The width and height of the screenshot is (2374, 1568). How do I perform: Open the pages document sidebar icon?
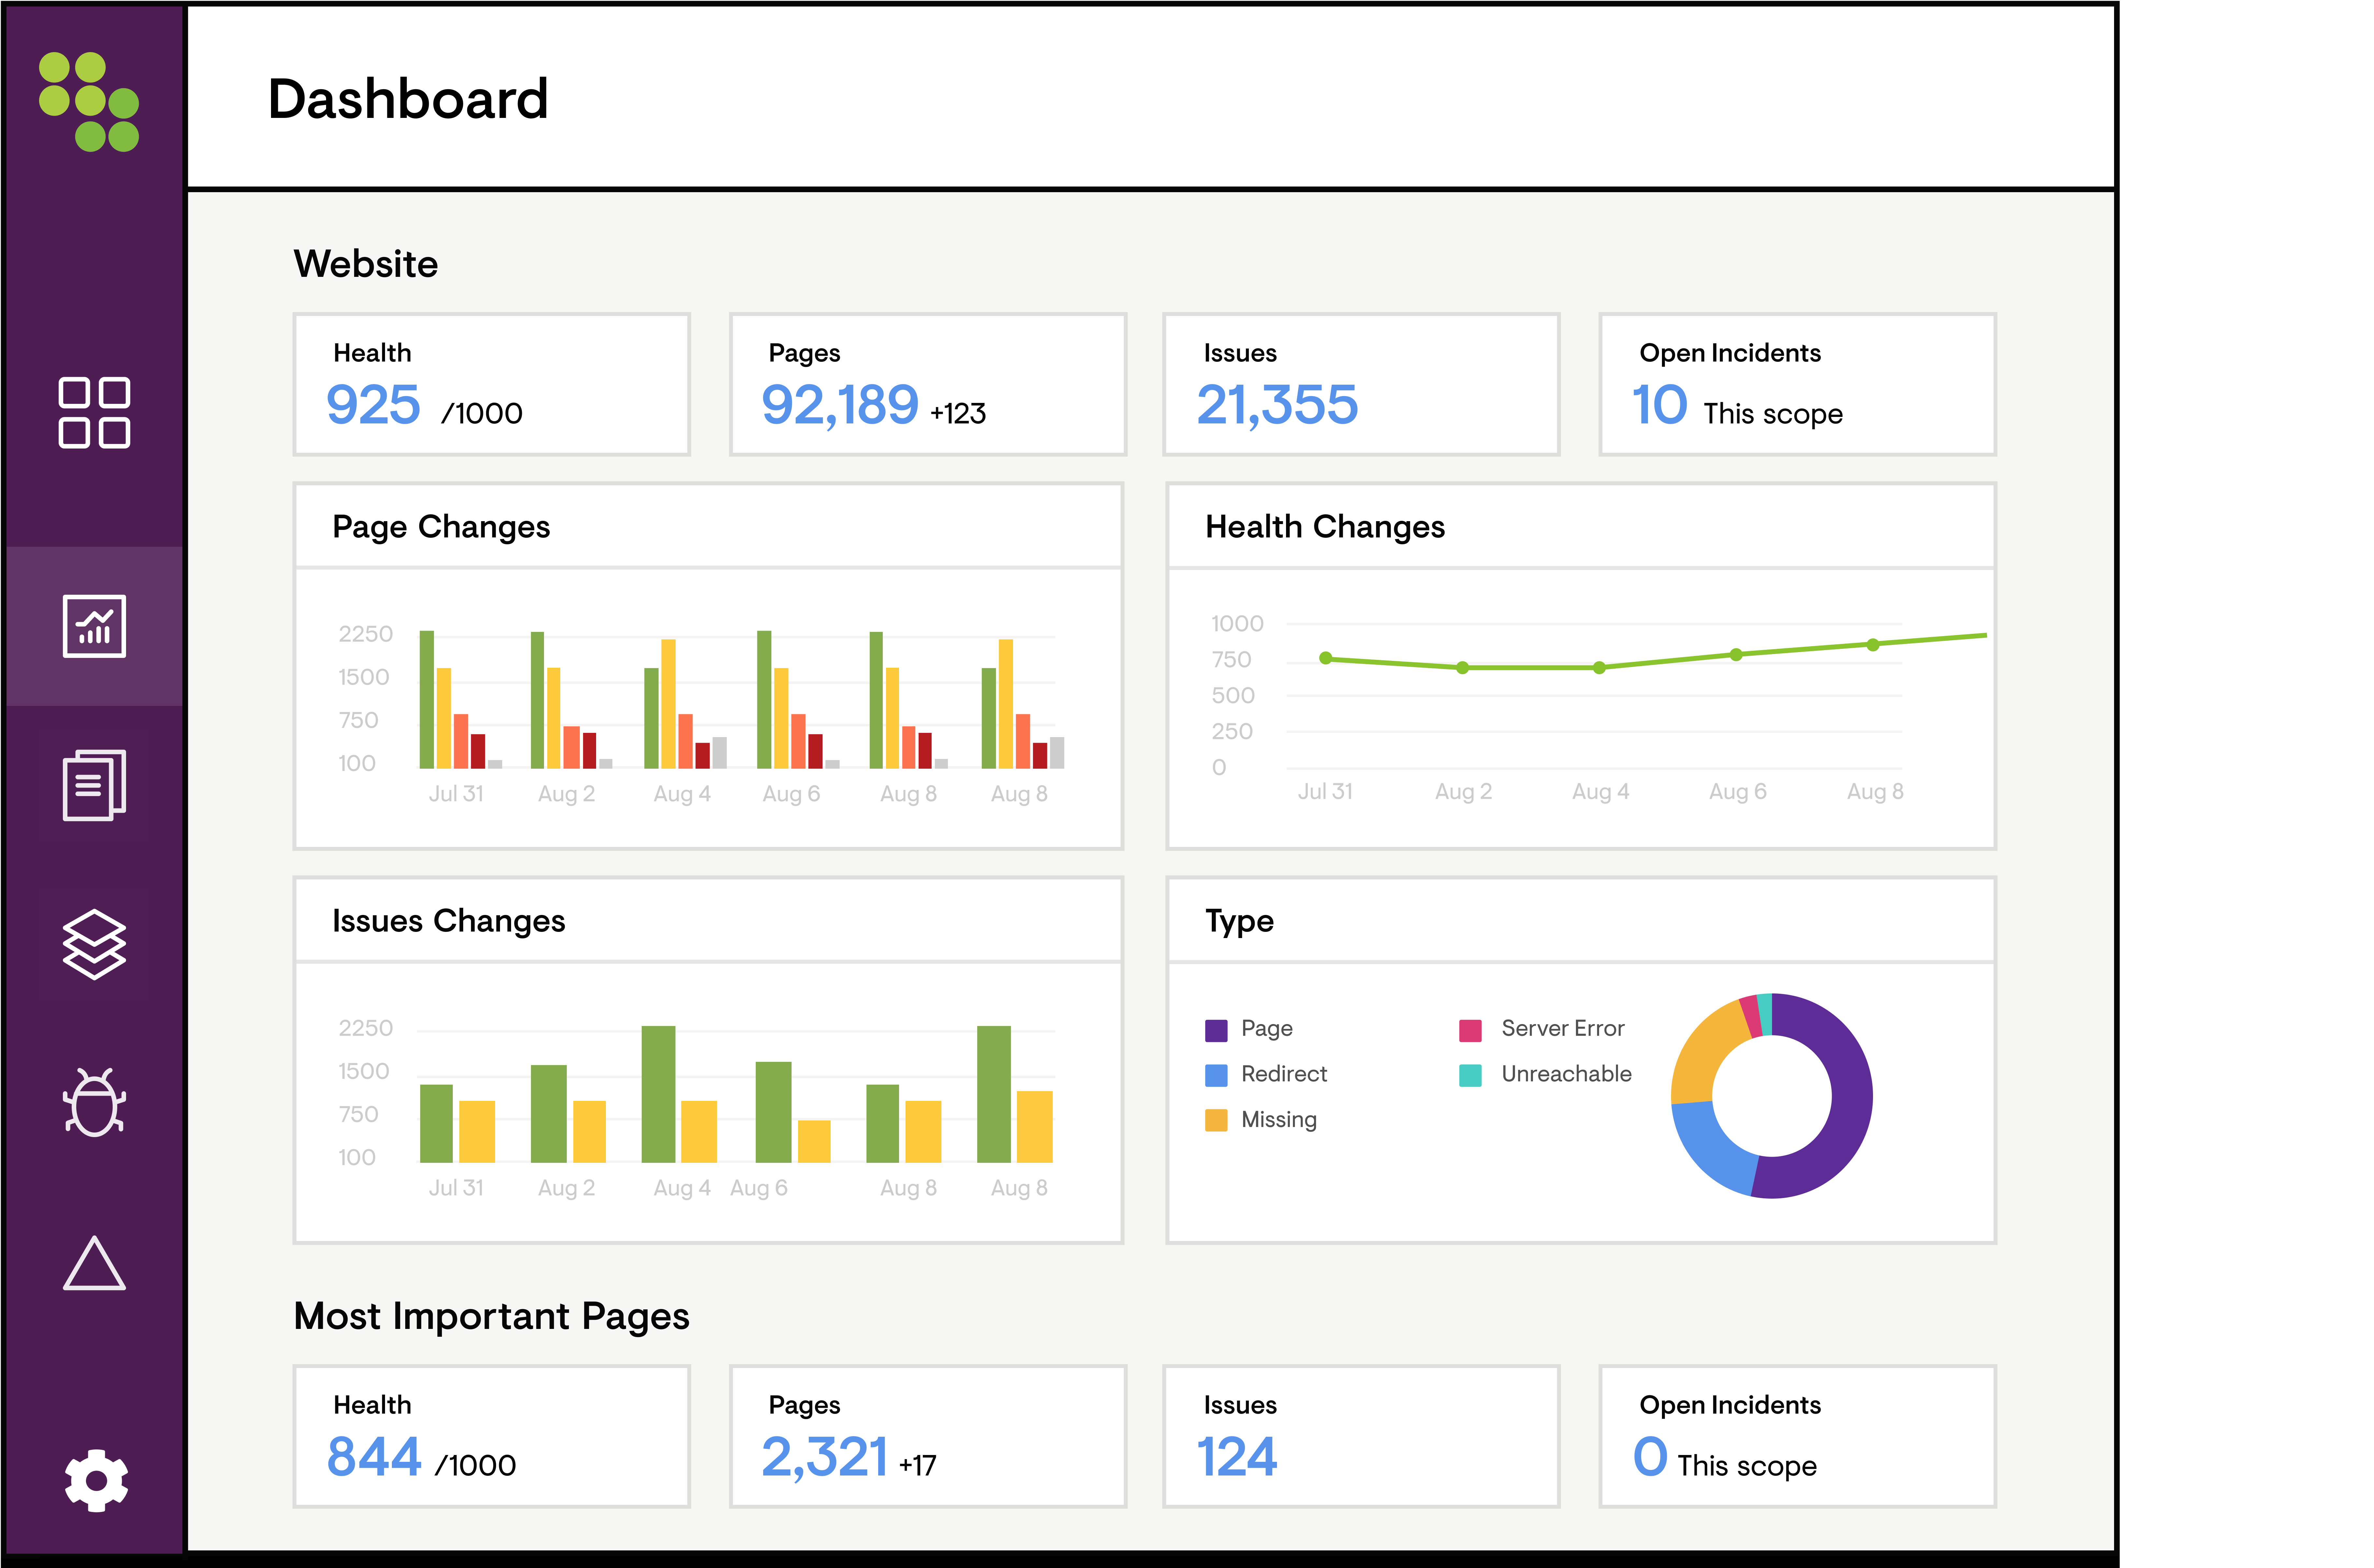pos(94,785)
